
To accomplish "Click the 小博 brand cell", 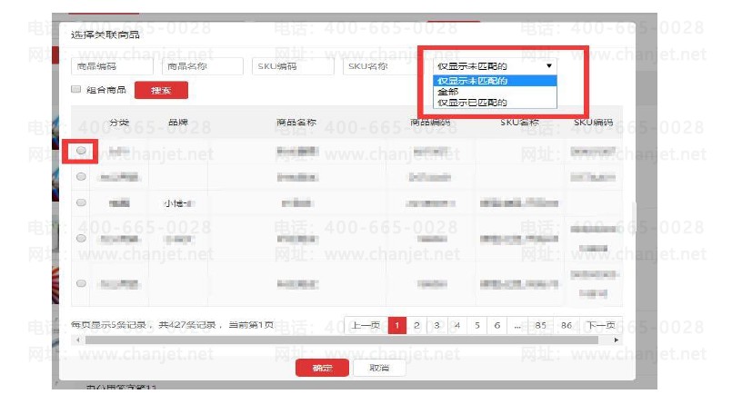I will click(x=179, y=203).
